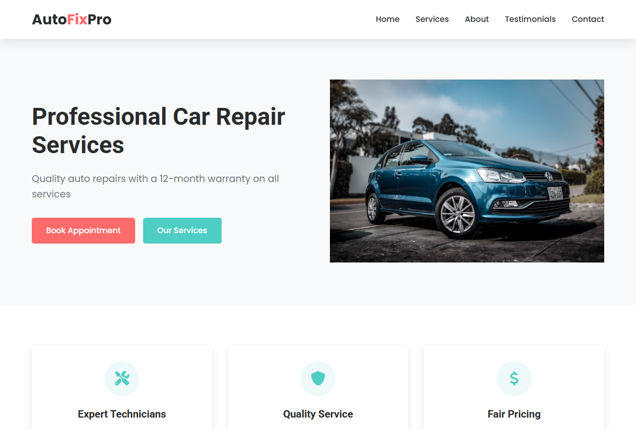Click the 12-month warranty subtitle text
Screen dimensions: 636x429
point(156,186)
